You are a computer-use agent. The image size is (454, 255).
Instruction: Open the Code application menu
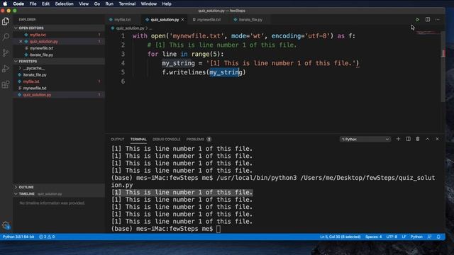18,4
